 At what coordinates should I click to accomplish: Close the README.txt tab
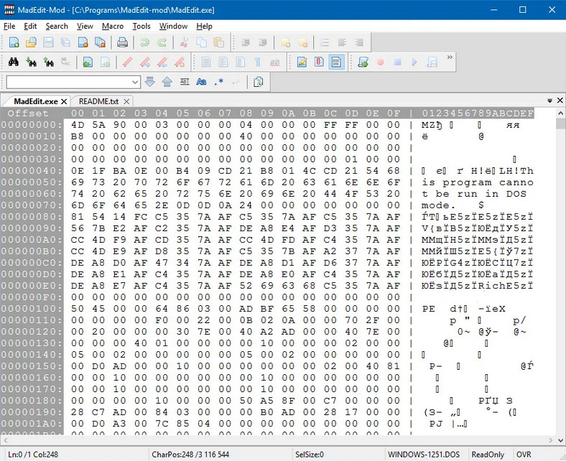pyautogui.click(x=126, y=101)
